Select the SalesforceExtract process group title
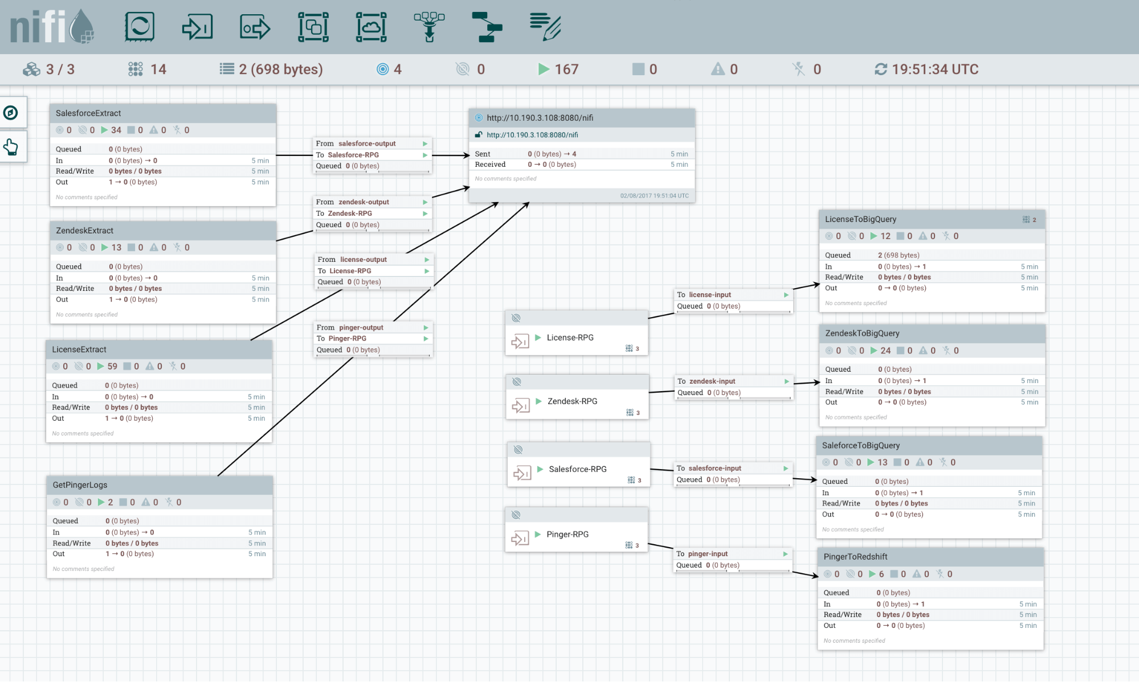 point(88,113)
